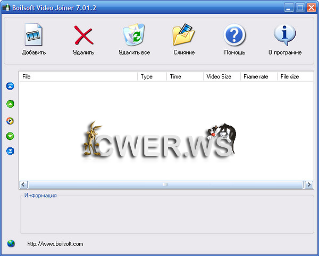
Task: Sort list by the Type column header
Action: [x=152, y=76]
